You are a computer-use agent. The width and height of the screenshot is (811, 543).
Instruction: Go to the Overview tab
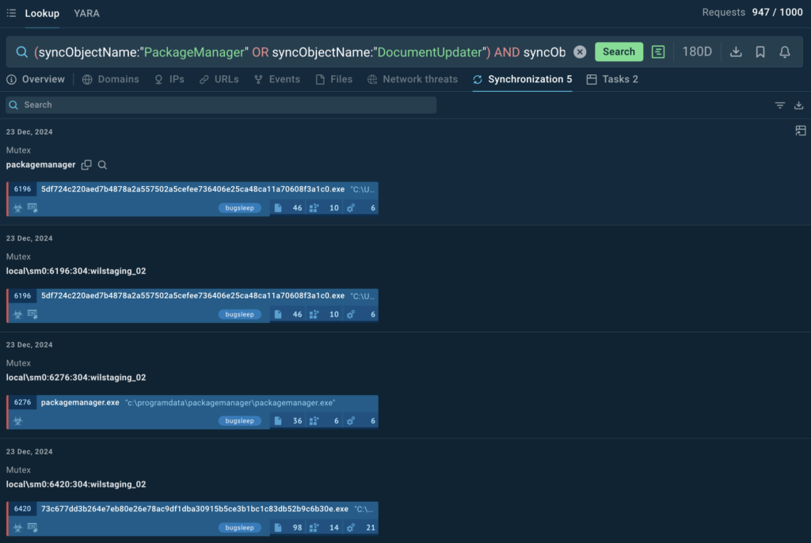coord(36,79)
